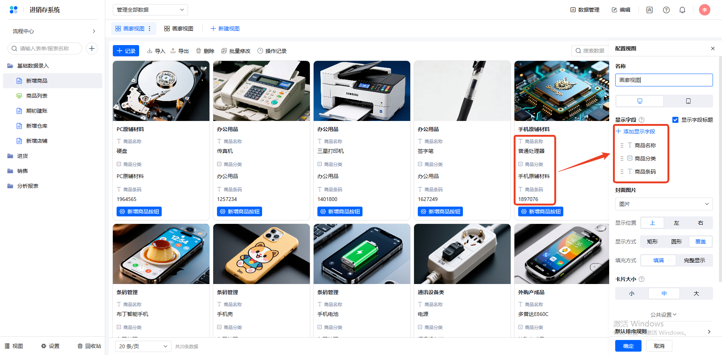Select the desktop monitor layout icon
The height and width of the screenshot is (355, 722).
tap(640, 101)
